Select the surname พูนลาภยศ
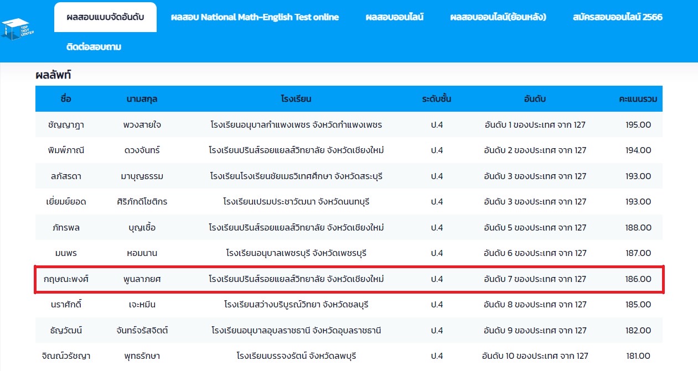The width and height of the screenshot is (698, 371). pos(142,279)
